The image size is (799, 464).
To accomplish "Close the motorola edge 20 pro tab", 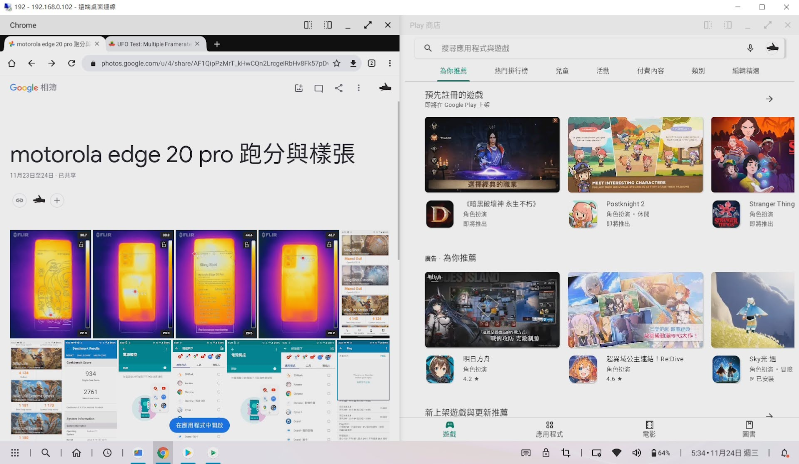I will [x=97, y=44].
